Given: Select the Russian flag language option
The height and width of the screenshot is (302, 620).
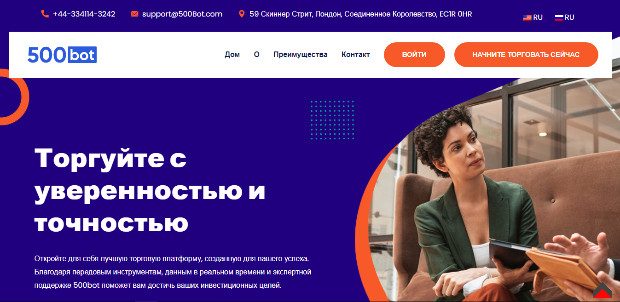Looking at the screenshot, I should [565, 17].
